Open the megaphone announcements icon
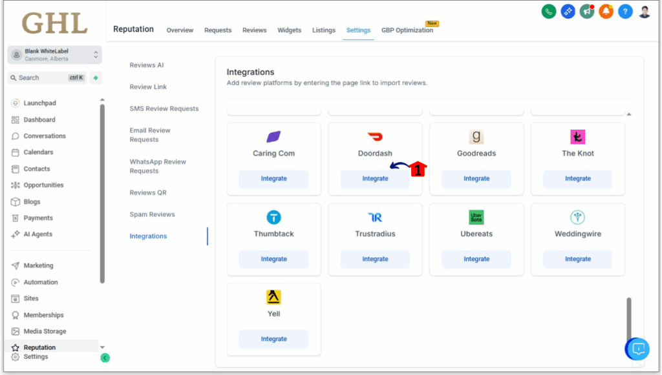 [x=587, y=12]
